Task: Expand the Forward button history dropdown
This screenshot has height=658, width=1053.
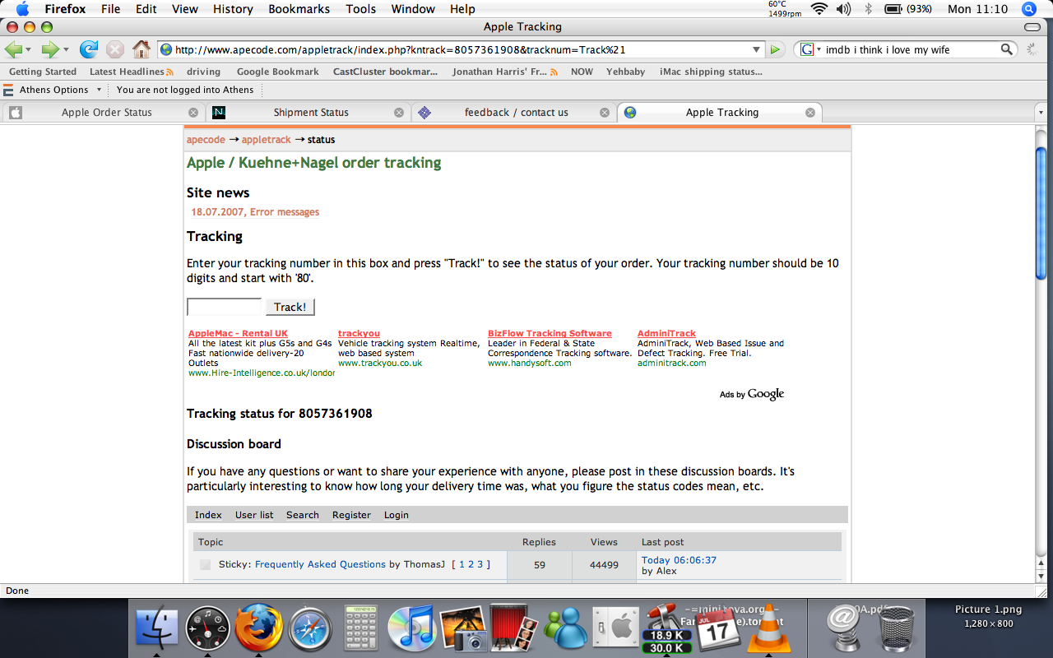Action: click(x=66, y=50)
